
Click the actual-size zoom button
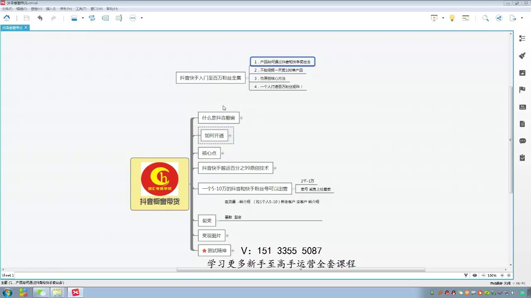coord(509,275)
